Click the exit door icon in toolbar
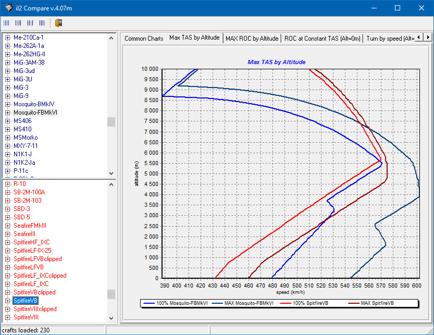This screenshot has height=335, width=434. pyautogui.click(x=58, y=23)
